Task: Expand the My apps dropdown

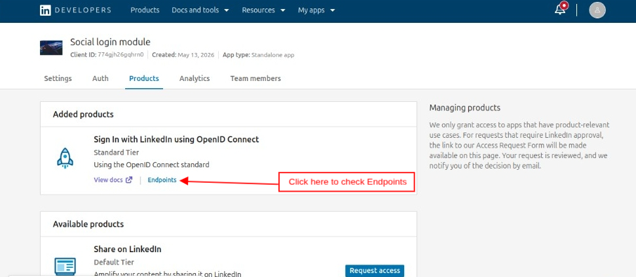Action: pyautogui.click(x=317, y=10)
